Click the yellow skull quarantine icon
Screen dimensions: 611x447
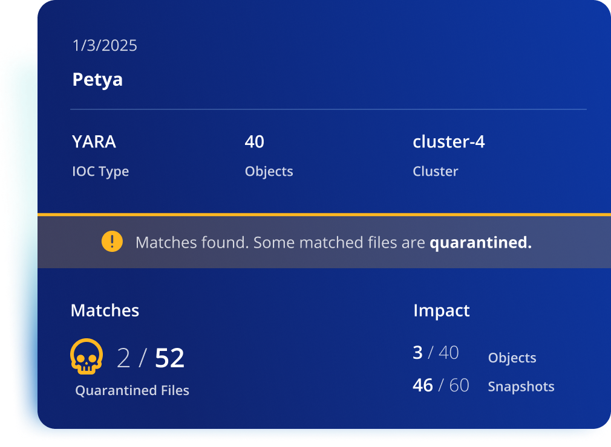87,357
